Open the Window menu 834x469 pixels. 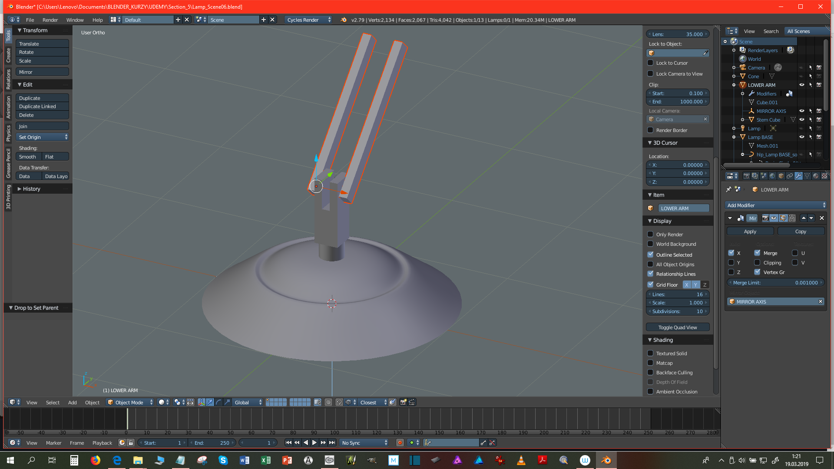coord(75,20)
